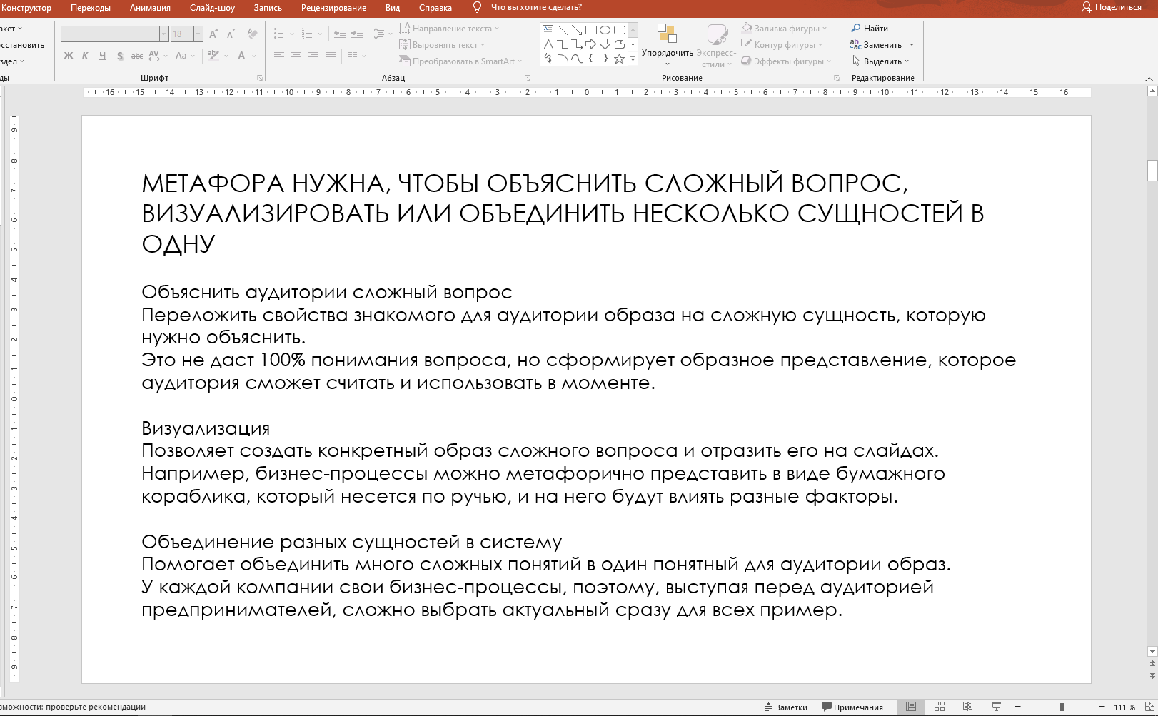
Task: Switch to slide sorter view
Action: click(940, 707)
